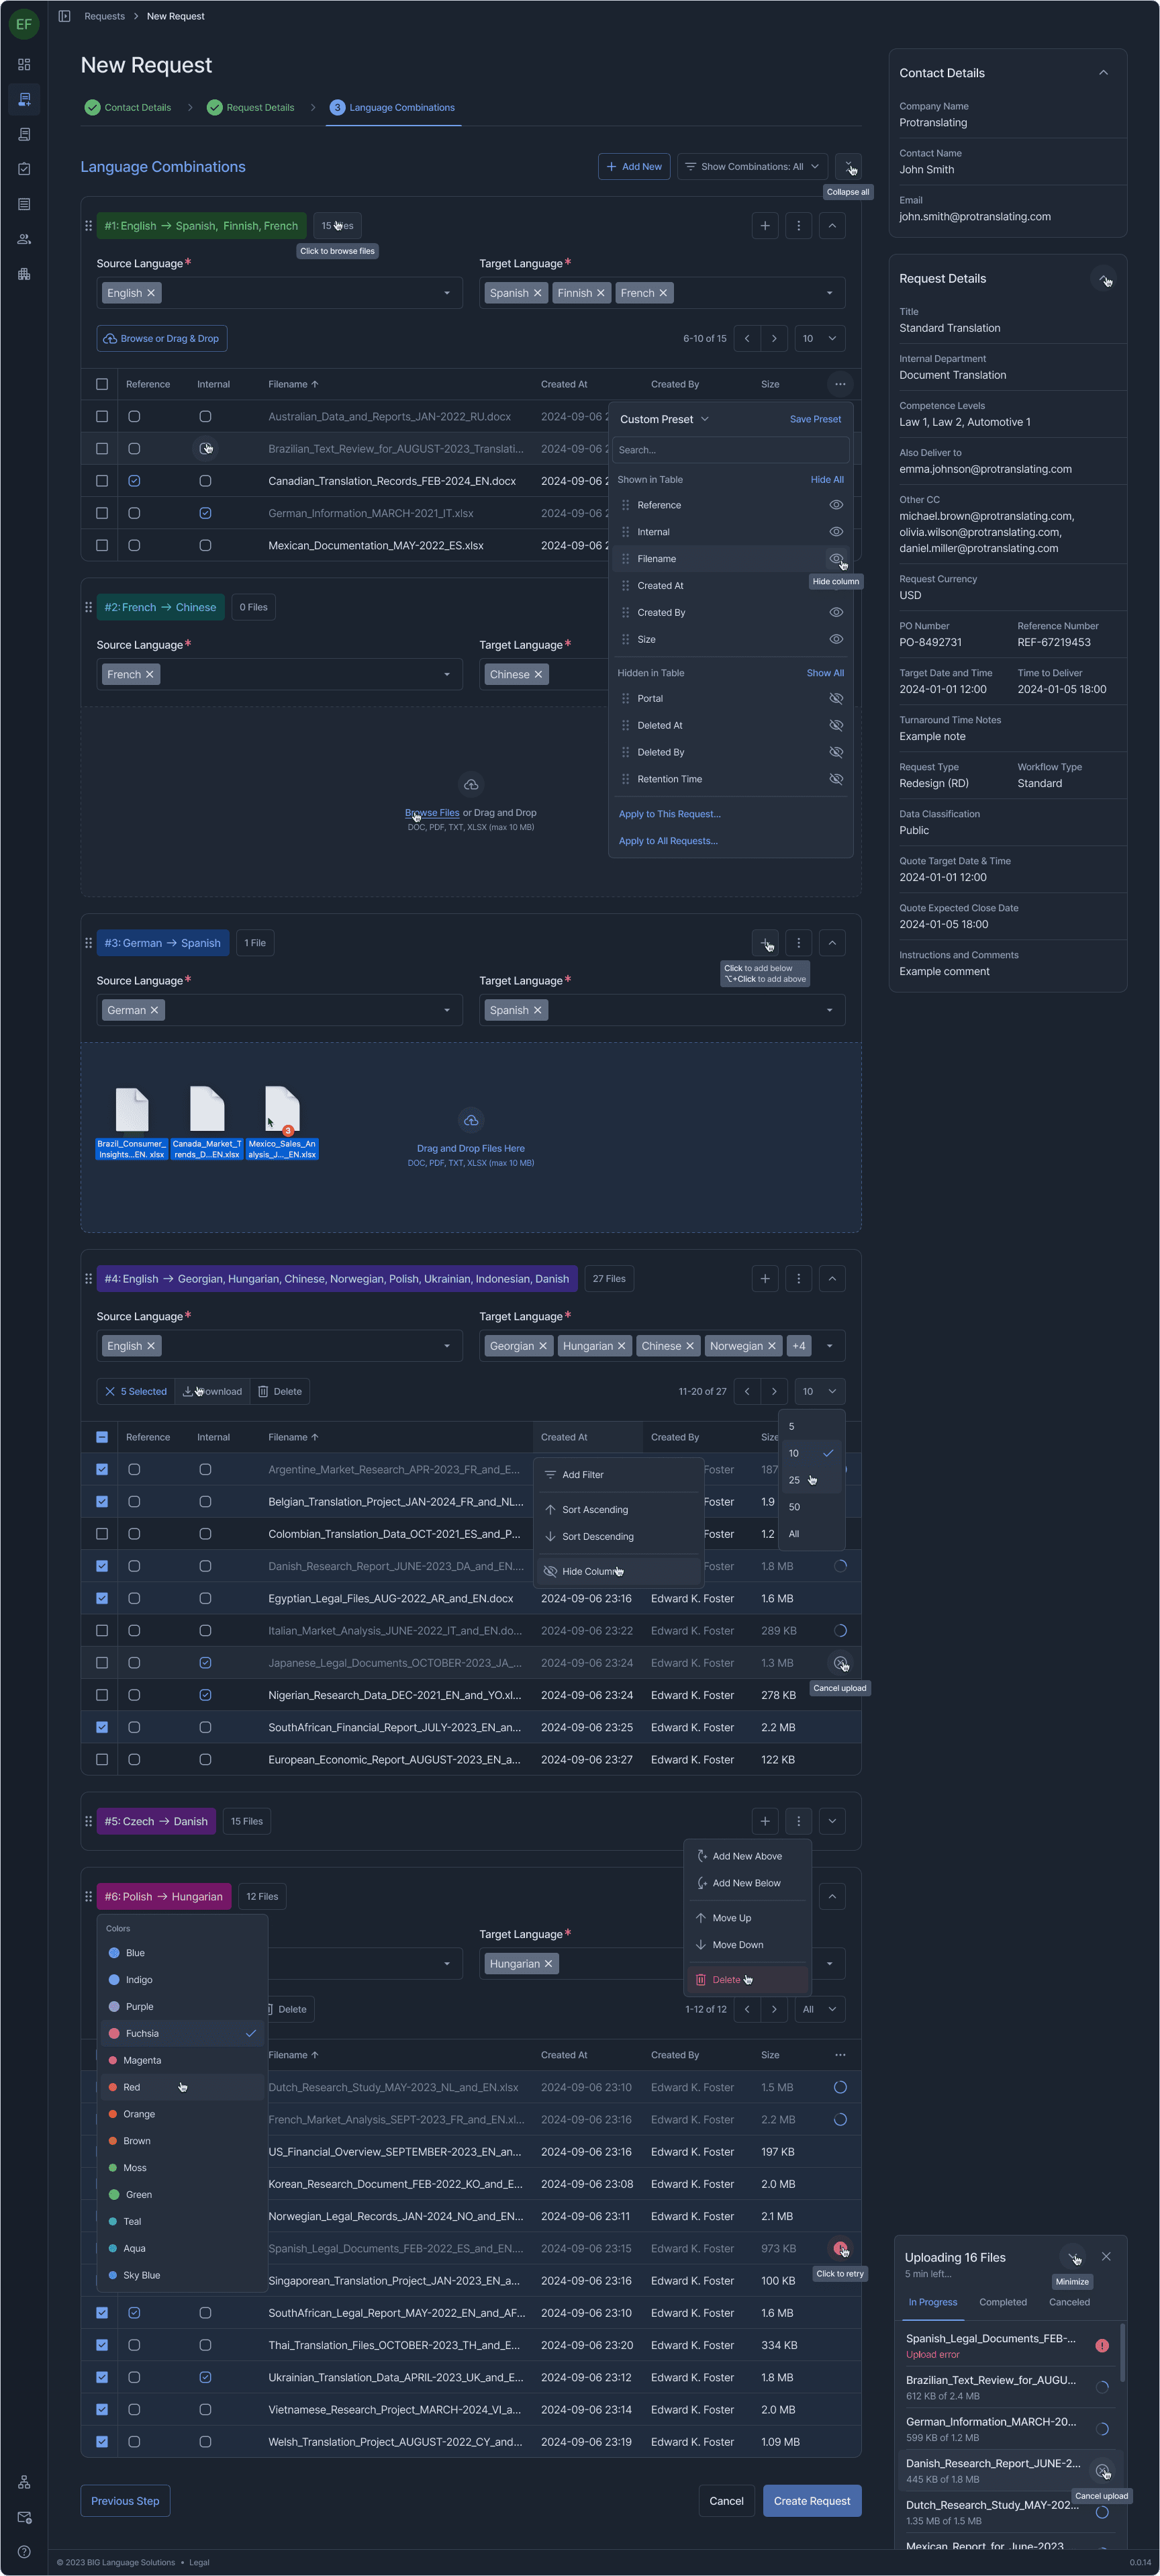Click Create Request button

[812, 2501]
